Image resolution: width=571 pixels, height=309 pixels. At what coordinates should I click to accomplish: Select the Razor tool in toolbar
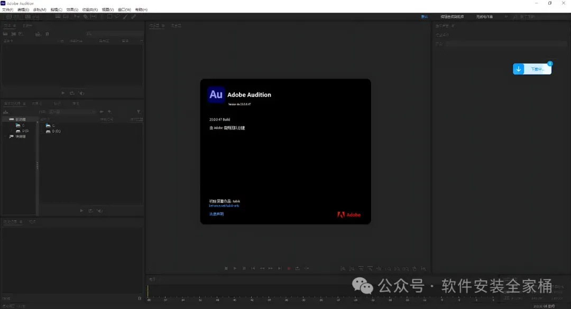[x=85, y=16]
